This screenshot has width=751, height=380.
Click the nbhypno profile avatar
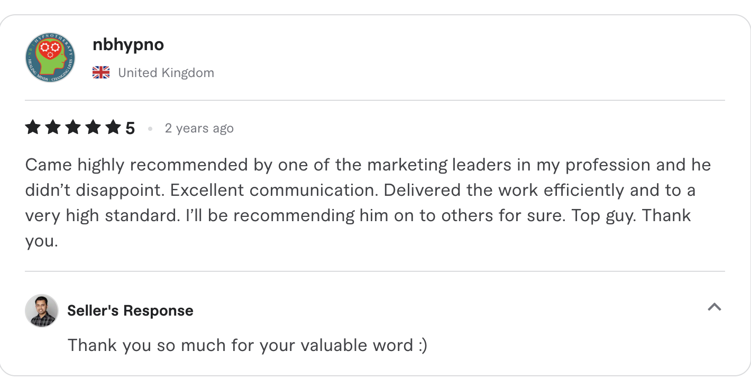(x=50, y=57)
